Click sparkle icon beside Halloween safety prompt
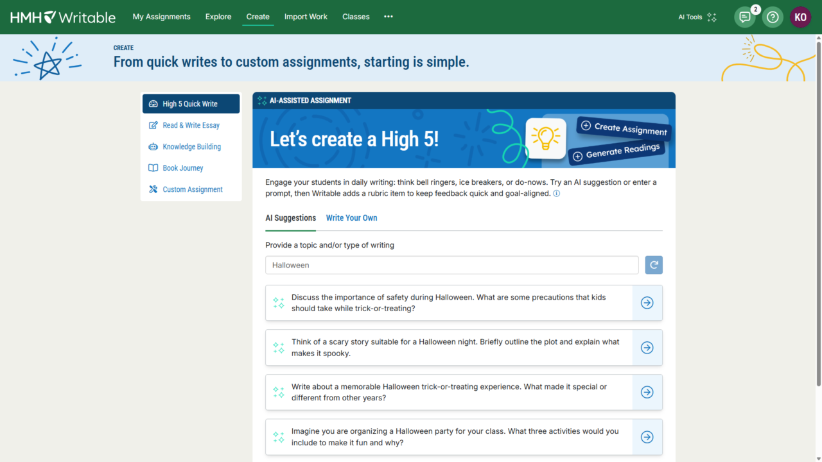This screenshot has height=462, width=822. coord(279,303)
